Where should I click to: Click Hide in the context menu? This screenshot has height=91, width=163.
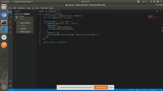(x=25, y=19)
